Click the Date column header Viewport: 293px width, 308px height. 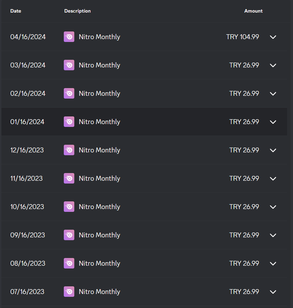[x=16, y=11]
